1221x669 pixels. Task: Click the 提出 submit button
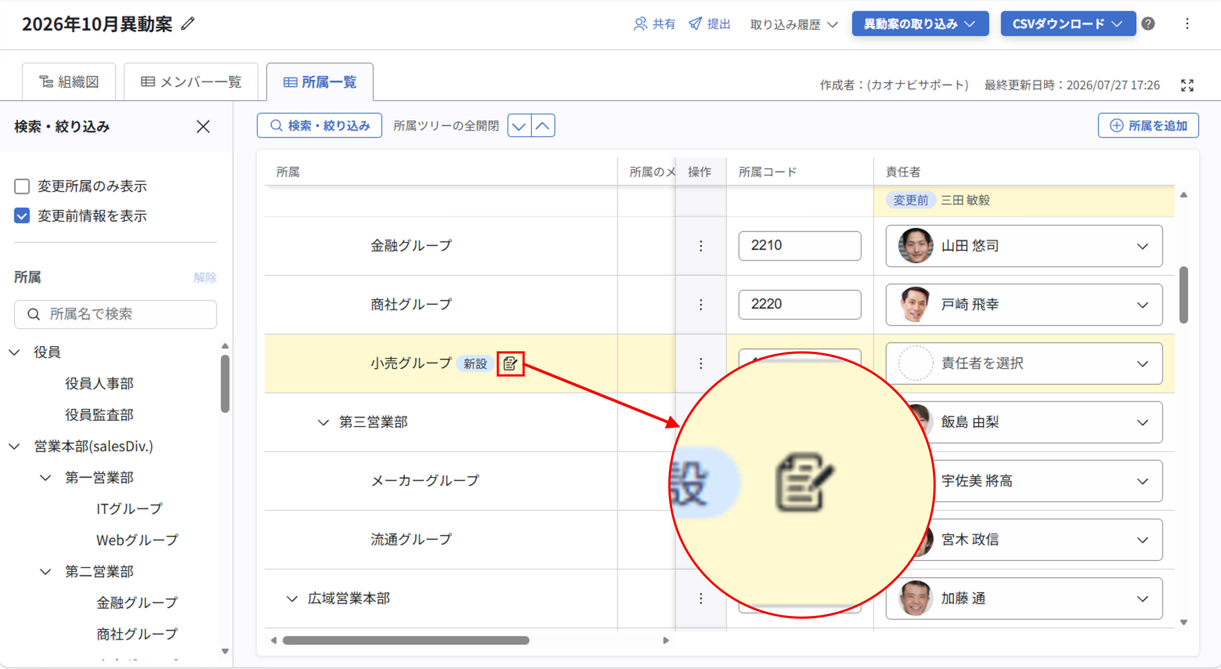[709, 24]
